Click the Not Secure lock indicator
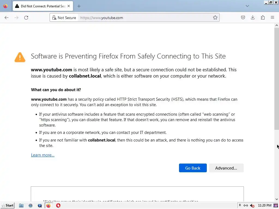 pos(64,18)
